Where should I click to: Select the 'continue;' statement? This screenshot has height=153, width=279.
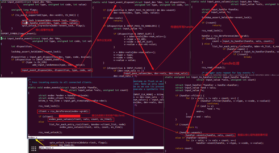click(213, 103)
